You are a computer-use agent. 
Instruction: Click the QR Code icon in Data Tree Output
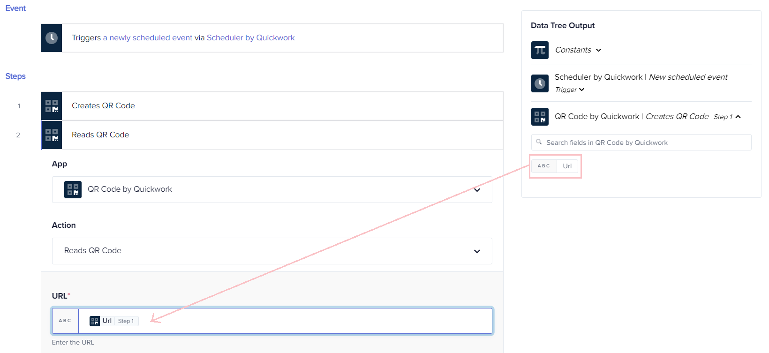pos(540,117)
